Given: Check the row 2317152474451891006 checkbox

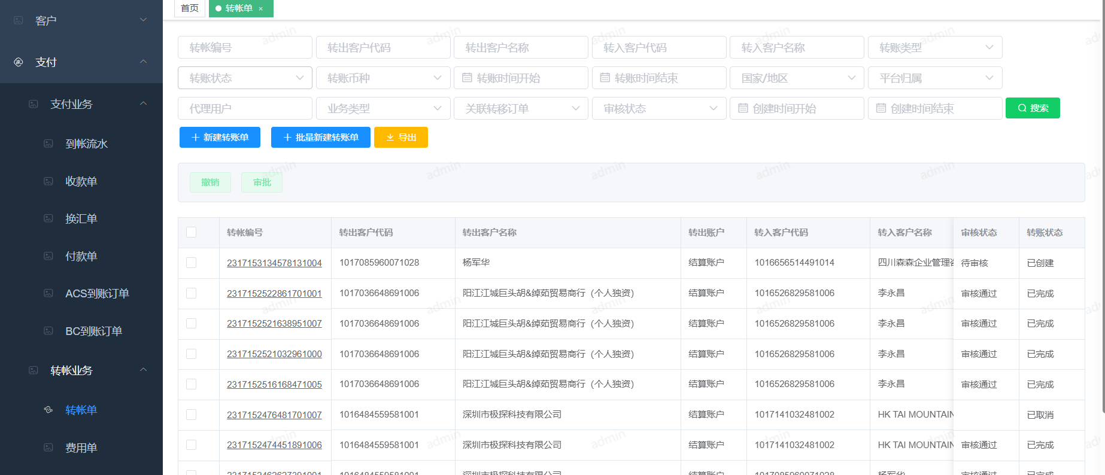Looking at the screenshot, I should click(x=191, y=444).
